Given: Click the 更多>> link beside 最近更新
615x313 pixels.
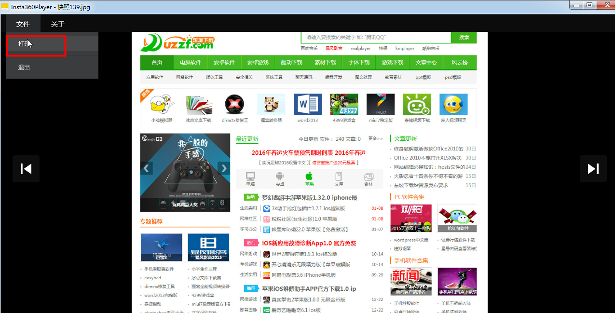Looking at the screenshot, I should [375, 138].
